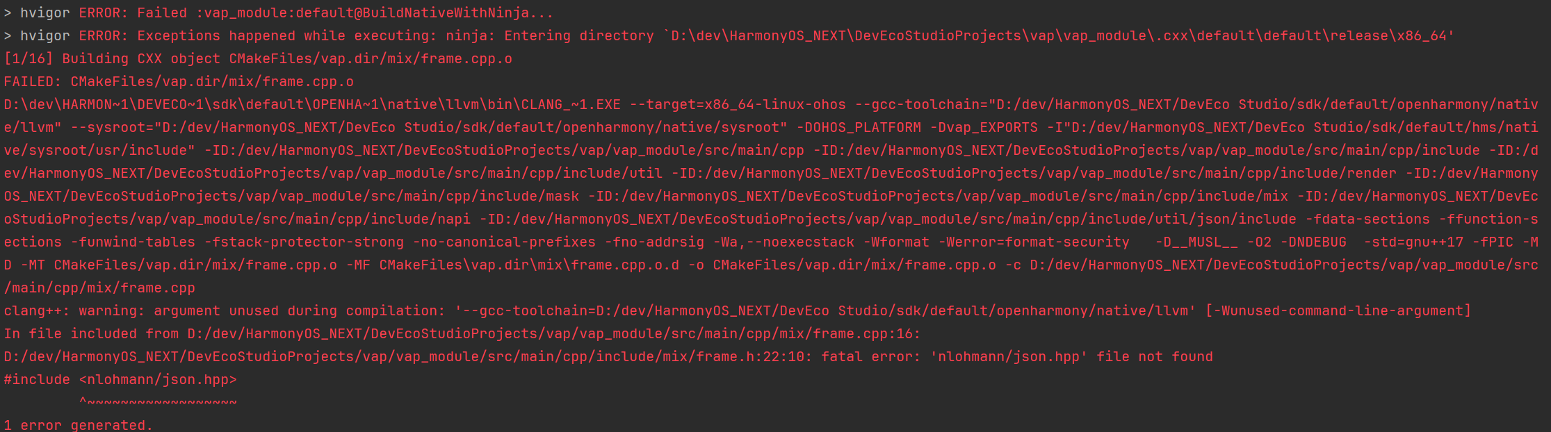Select the 'FAILED: CMakeFiles/vap.dir/mix/frame.cpp.o' line
1551x432 pixels.
pos(179,81)
